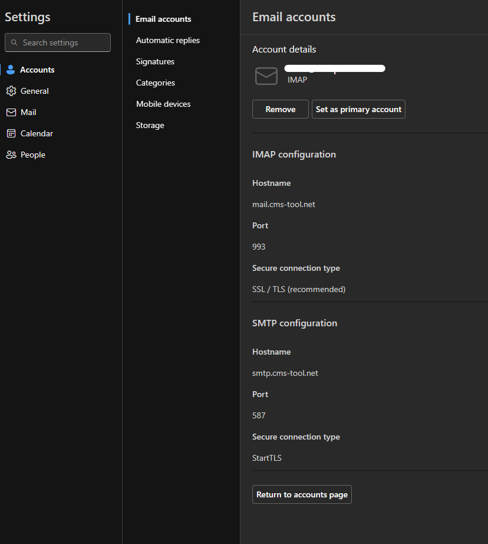
Task: Click the People icon in sidebar
Action: click(11, 155)
